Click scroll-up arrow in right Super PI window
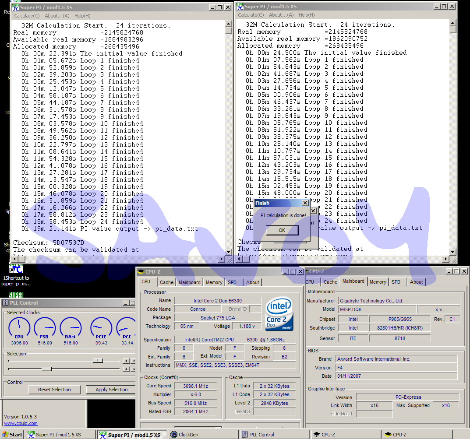 point(452,23)
